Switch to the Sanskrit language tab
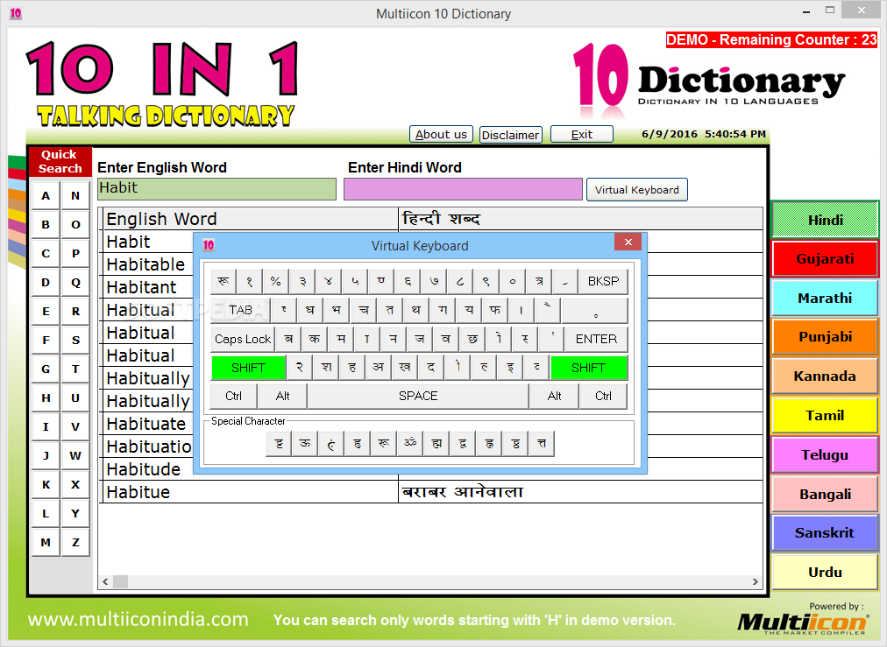 (x=825, y=533)
